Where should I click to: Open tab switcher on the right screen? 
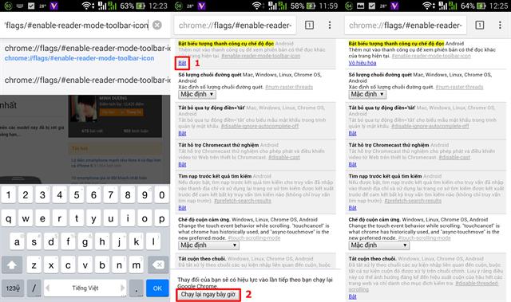coord(480,25)
